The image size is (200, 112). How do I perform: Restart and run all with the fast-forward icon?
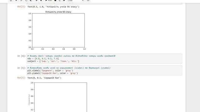click(x=64, y=1)
